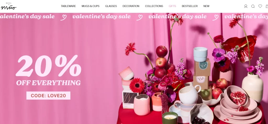The width and height of the screenshot is (268, 124).
Task: Open the Tableware menu
Action: click(x=68, y=6)
